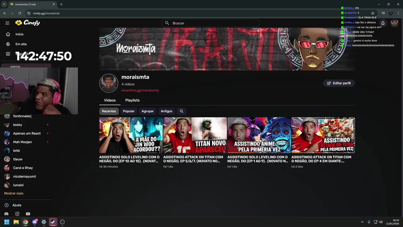Open Discord from the taskbar
Screen dimensions: 403x227
click(35, 222)
